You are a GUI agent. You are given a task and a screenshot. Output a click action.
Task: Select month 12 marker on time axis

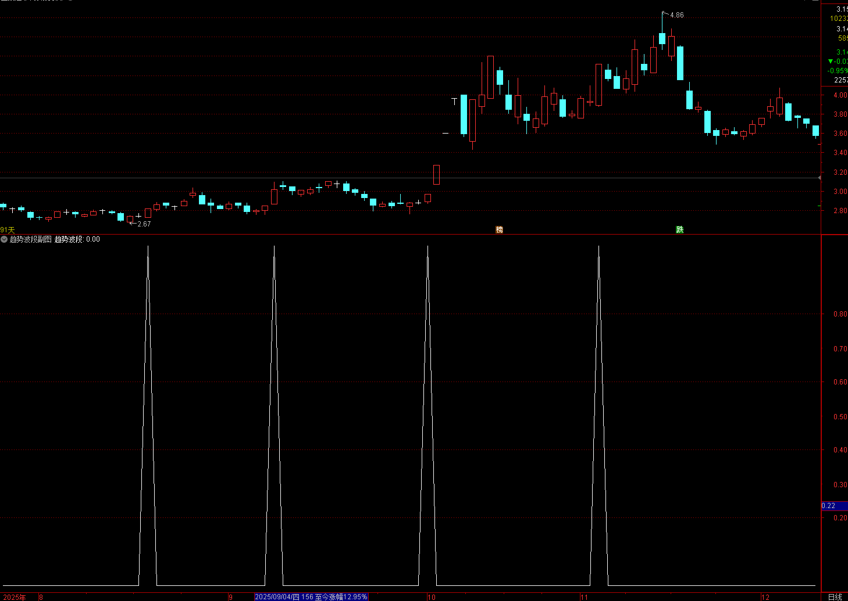765,597
